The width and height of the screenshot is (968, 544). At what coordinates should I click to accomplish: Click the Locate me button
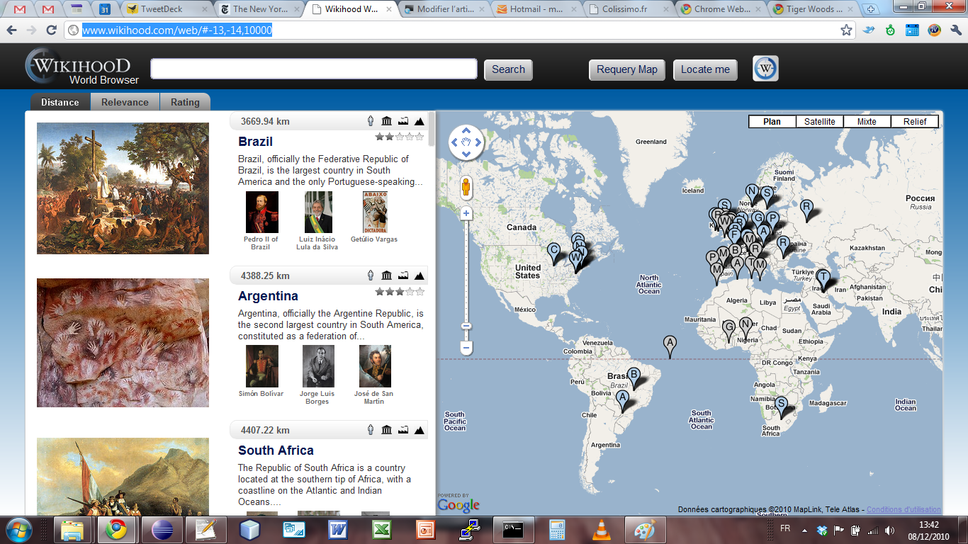[705, 69]
